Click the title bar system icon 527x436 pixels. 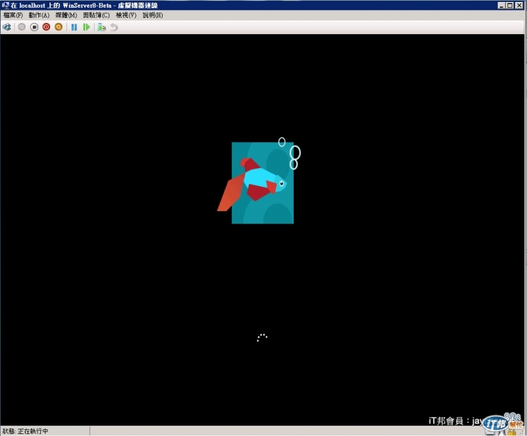click(5, 5)
